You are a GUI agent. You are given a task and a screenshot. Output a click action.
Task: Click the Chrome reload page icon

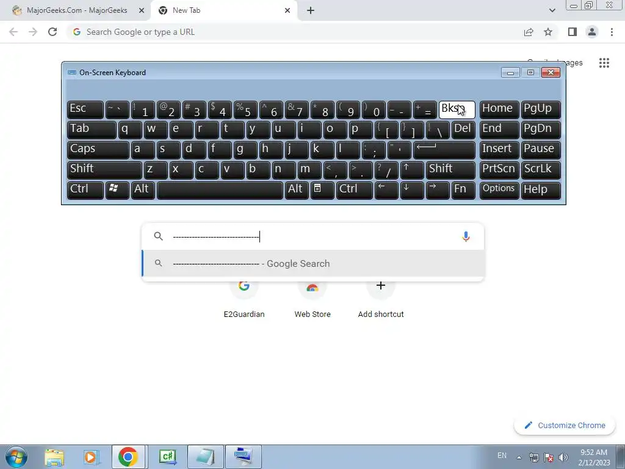click(52, 32)
